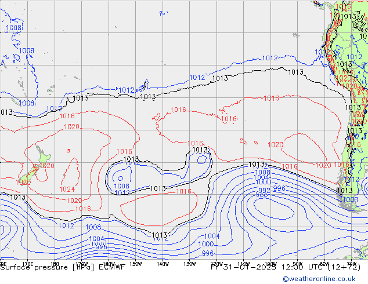Click the 140W longitude label
The height and width of the screenshot is (284, 368).
pyautogui.click(x=163, y=264)
